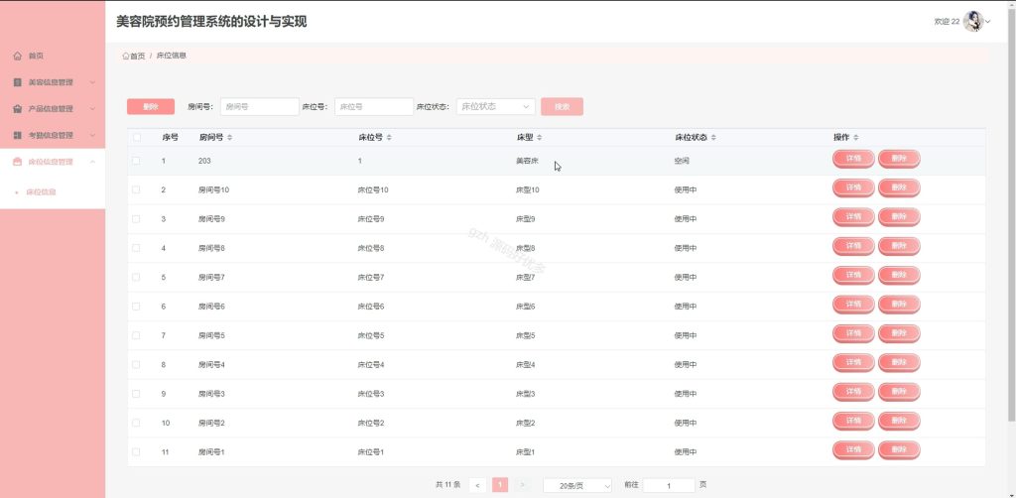View 详情 for 房间号10 row
Viewport: 1016px width, 498px height.
pos(853,187)
